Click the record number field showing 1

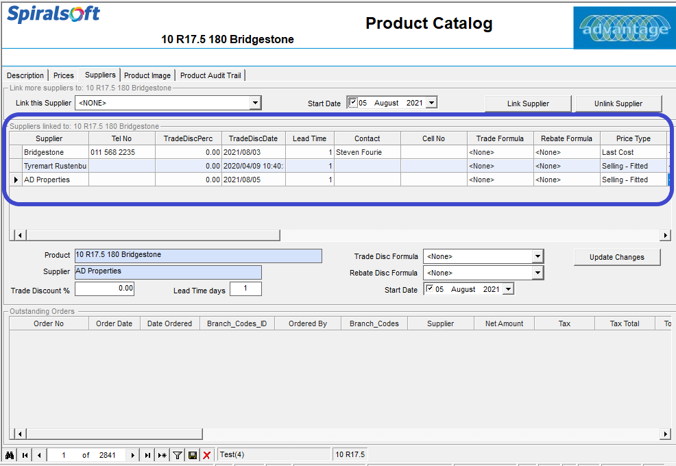[x=63, y=455]
